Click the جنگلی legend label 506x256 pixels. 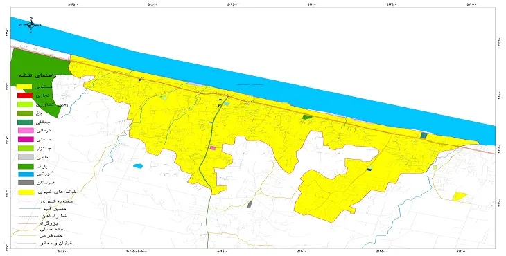43,122
